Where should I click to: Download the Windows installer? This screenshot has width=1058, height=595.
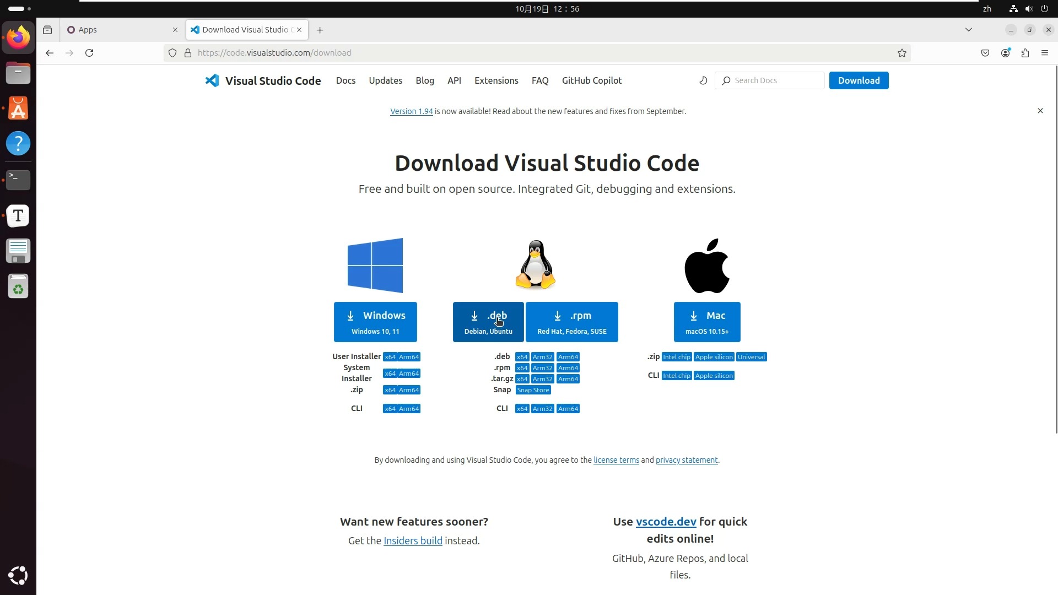pyautogui.click(x=375, y=322)
